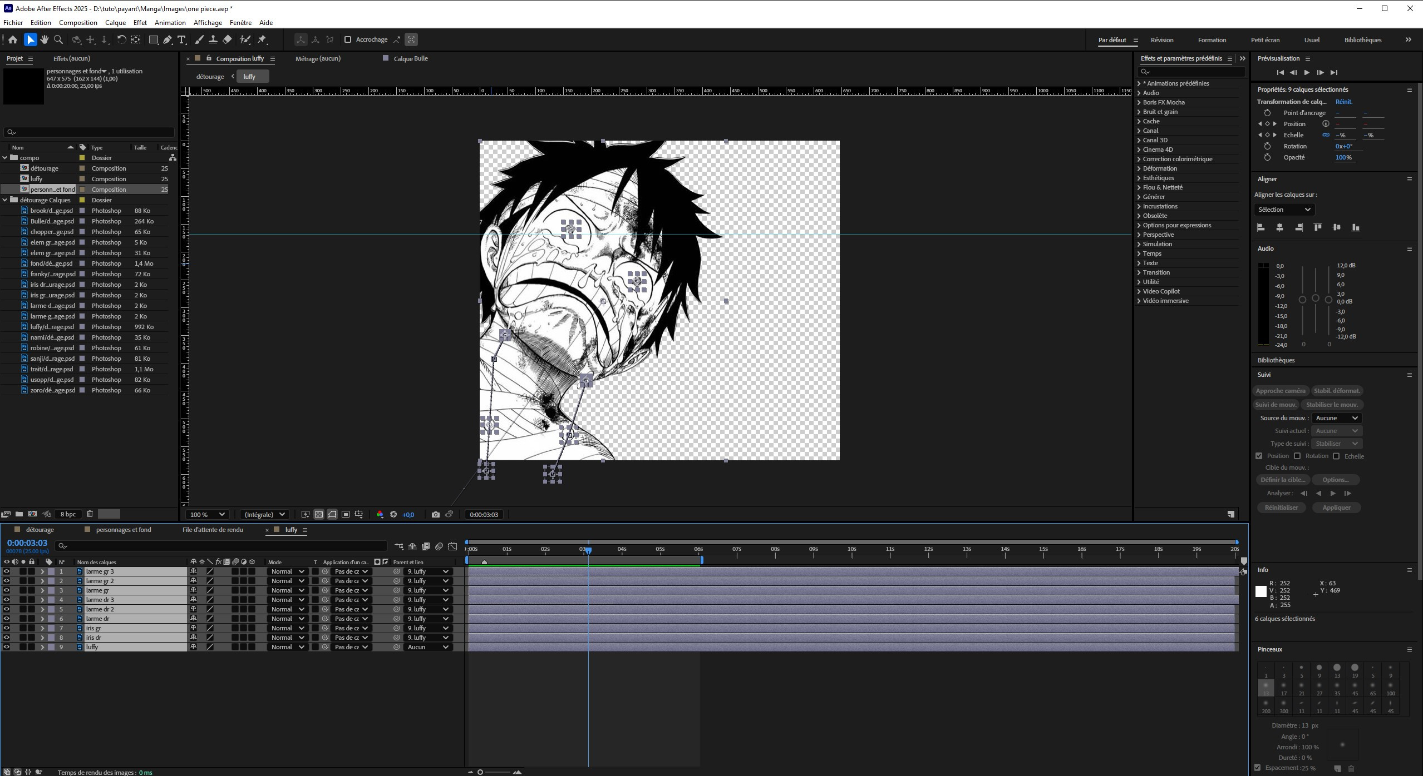Select the Eraser tool
The height and width of the screenshot is (776, 1423).
point(227,39)
